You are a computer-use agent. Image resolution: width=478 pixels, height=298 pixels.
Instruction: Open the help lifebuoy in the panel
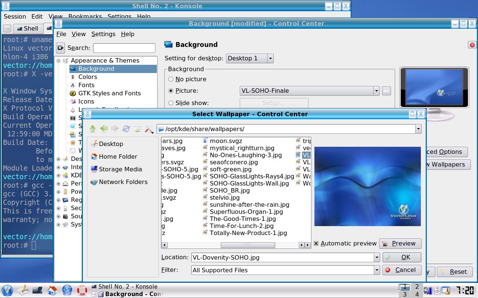click(82, 290)
